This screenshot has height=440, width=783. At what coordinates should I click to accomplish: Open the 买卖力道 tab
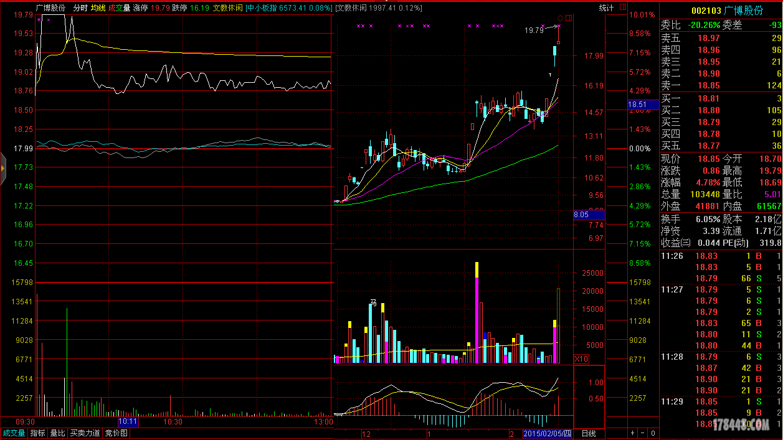(x=85, y=433)
